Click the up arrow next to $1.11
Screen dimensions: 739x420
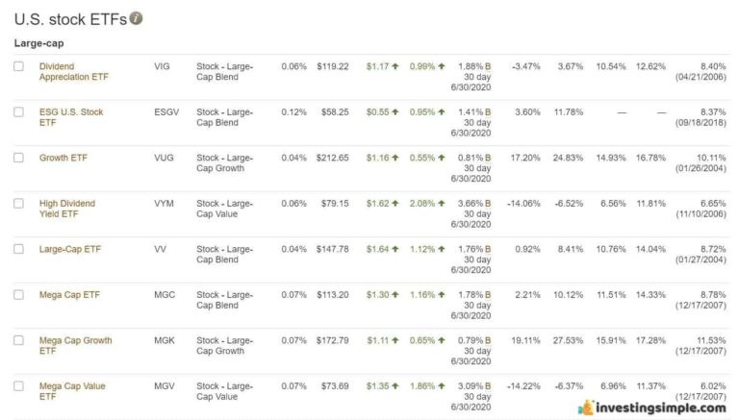point(395,340)
